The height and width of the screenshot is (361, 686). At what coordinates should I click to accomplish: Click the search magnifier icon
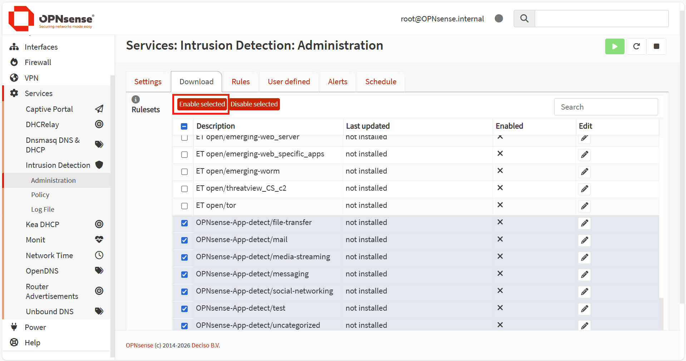(524, 19)
